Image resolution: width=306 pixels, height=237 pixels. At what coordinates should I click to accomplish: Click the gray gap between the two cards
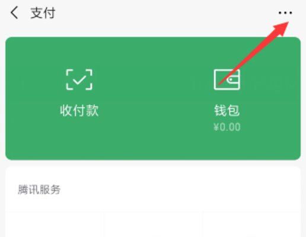point(153,163)
